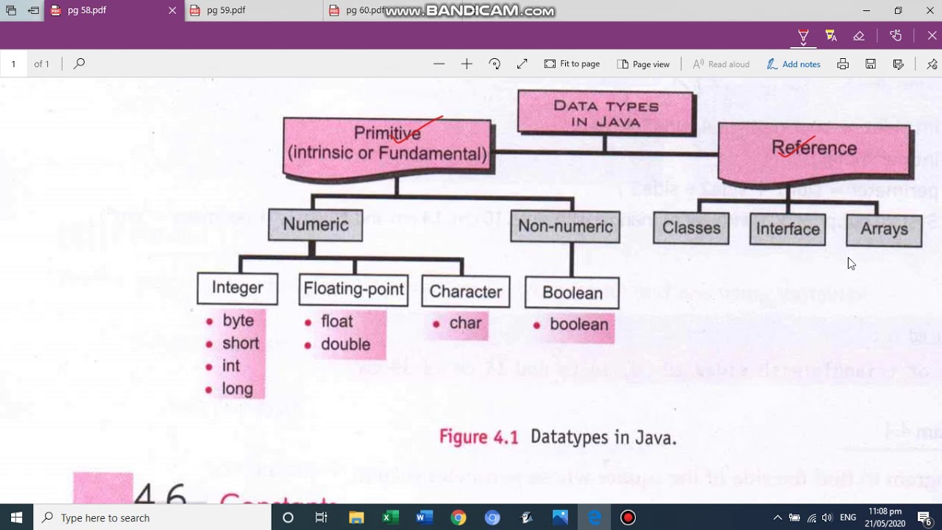Click the Fit to page button
Image resolution: width=942 pixels, height=530 pixels.
coord(572,64)
